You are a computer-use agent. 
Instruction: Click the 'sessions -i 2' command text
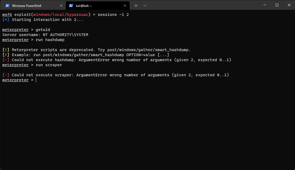(x=113, y=15)
